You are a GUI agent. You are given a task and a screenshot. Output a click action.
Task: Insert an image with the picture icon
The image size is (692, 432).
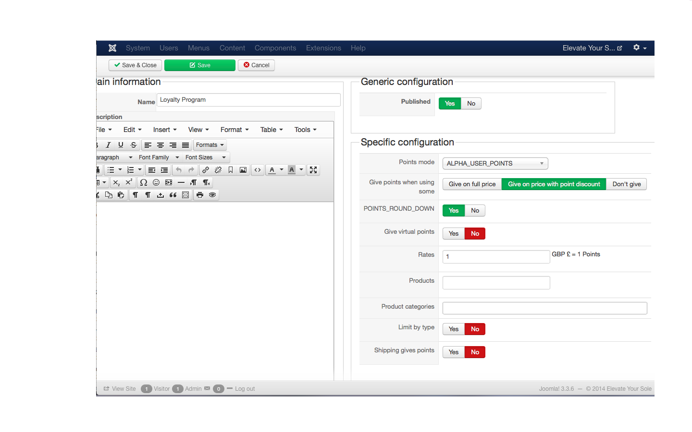[x=243, y=170]
